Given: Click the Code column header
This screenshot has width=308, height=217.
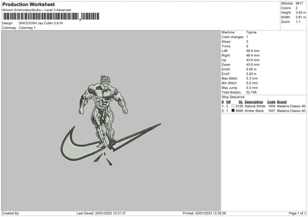Looking at the screenshot, I should pyautogui.click(x=271, y=102).
